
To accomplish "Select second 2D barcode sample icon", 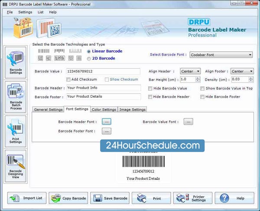I will pos(49,58).
